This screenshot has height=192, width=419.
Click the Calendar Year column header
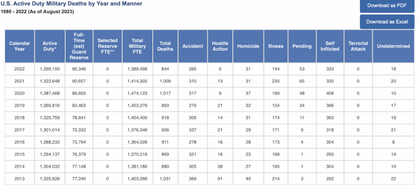pyautogui.click(x=20, y=46)
